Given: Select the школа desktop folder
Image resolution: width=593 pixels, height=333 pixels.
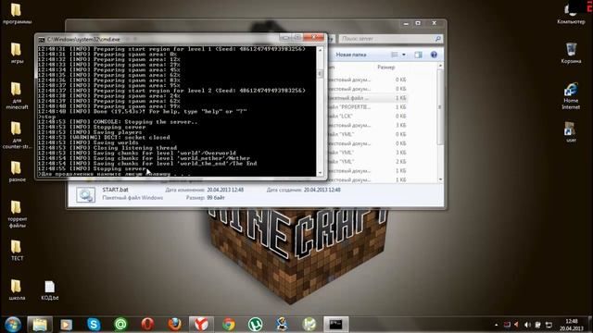Looking at the screenshot, I should coord(17,290).
